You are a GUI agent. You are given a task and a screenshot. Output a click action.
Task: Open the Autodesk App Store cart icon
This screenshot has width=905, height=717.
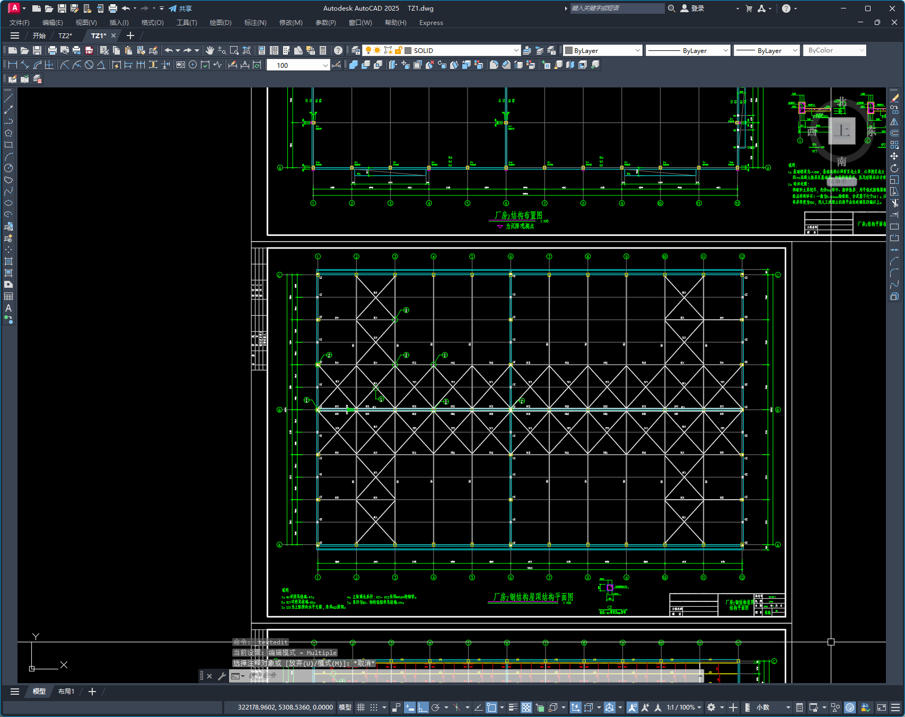tap(749, 8)
